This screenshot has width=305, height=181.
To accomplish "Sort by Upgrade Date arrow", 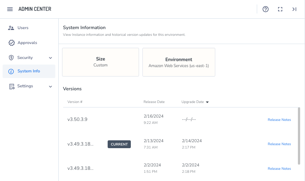I will tap(207, 102).
